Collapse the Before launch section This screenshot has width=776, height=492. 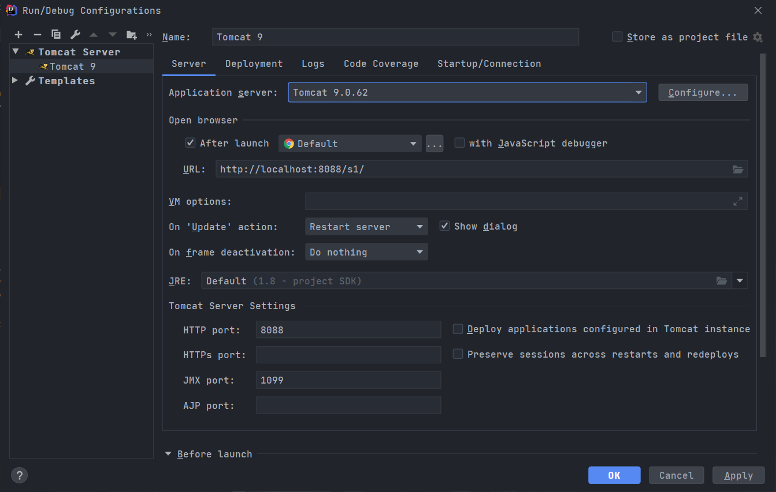pos(168,454)
